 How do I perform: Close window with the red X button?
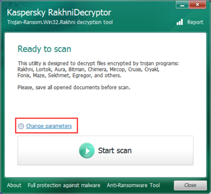pos(197,5)
